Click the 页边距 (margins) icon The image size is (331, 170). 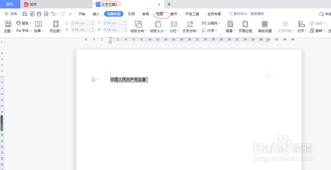point(56,27)
